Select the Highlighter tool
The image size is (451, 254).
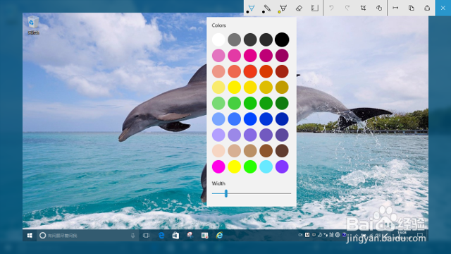pyautogui.click(x=283, y=8)
